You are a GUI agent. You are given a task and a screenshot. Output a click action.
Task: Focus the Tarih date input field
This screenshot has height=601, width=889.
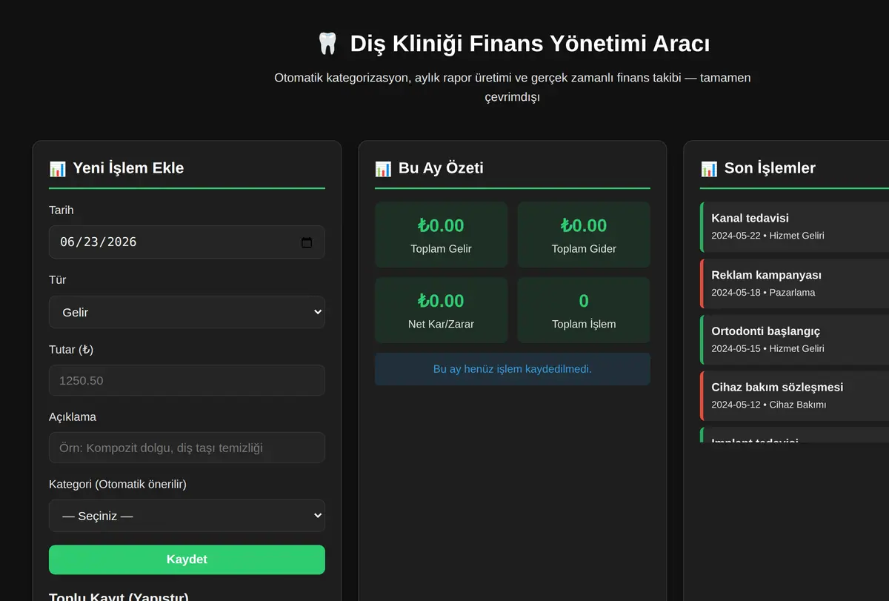pos(187,242)
